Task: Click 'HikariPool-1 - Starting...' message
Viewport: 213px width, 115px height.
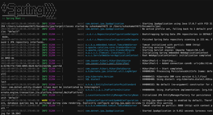Action: tap(159, 61)
